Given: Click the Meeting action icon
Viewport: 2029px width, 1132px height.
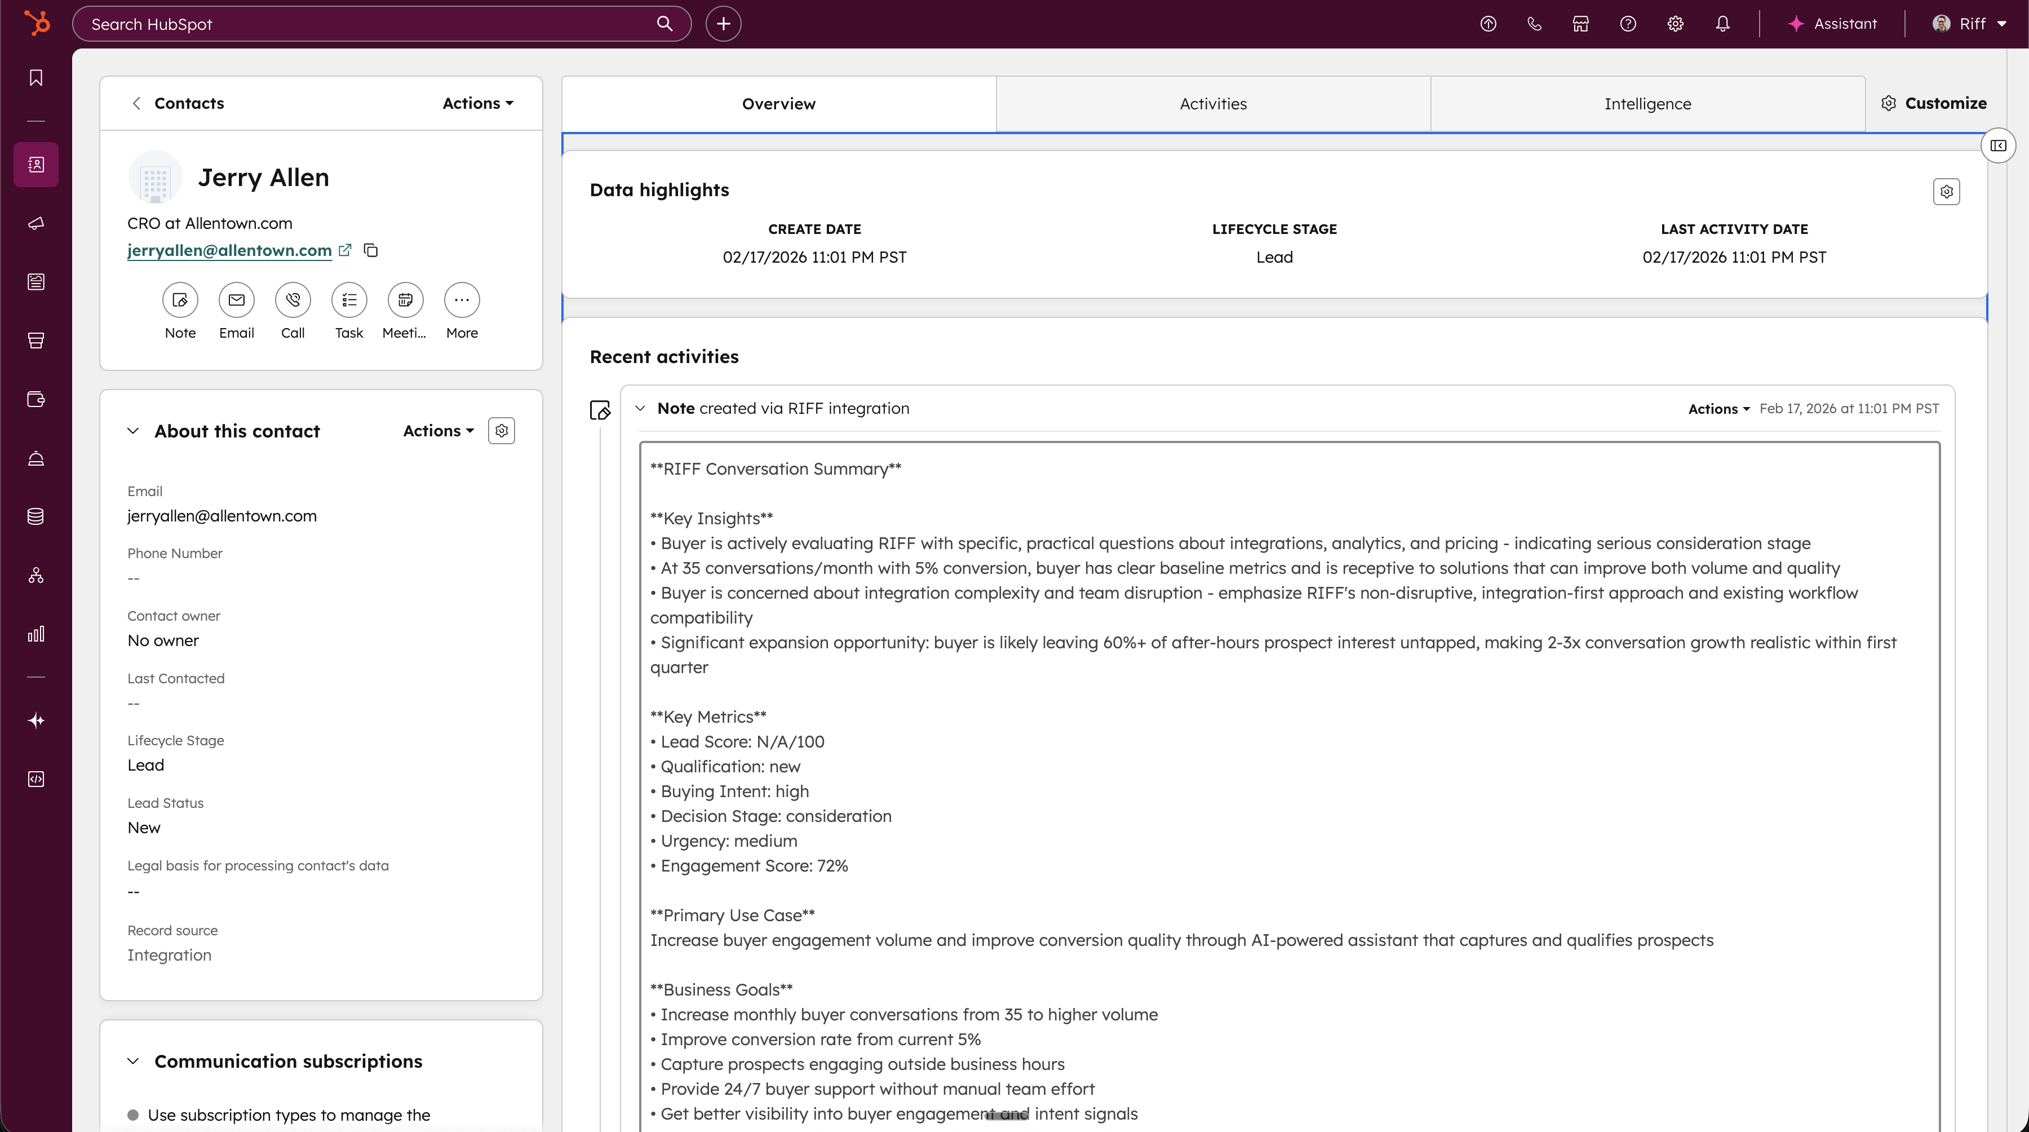Looking at the screenshot, I should point(406,300).
